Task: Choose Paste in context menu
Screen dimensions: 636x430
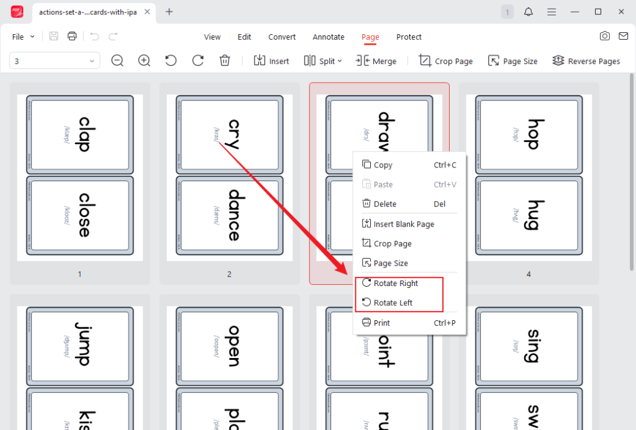Action: (x=409, y=184)
